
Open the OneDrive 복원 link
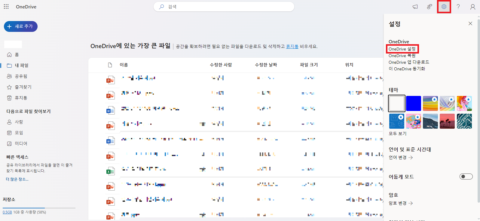click(x=402, y=56)
